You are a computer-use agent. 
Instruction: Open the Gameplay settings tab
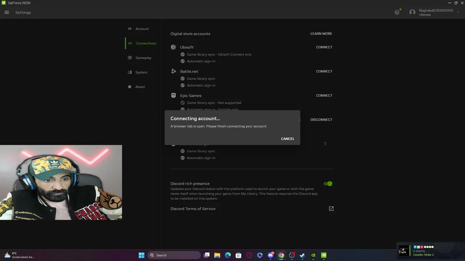(x=143, y=58)
